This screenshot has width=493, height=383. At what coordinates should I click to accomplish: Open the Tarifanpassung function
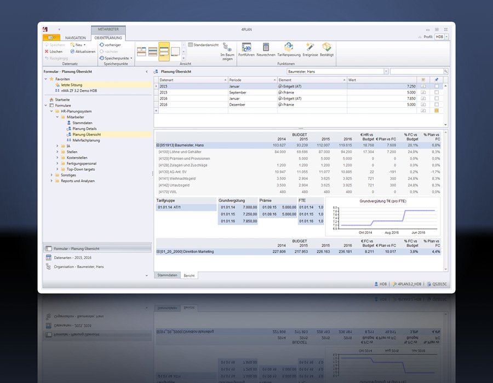coord(288,48)
